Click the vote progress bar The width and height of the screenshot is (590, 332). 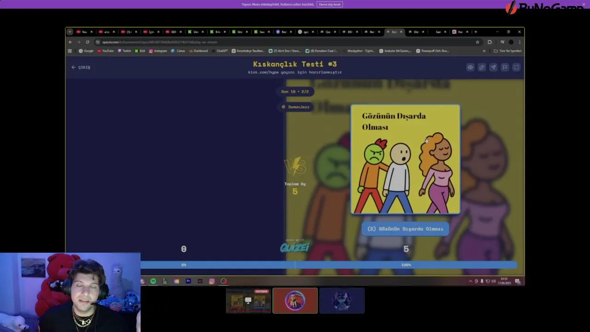pyautogui.click(x=329, y=265)
